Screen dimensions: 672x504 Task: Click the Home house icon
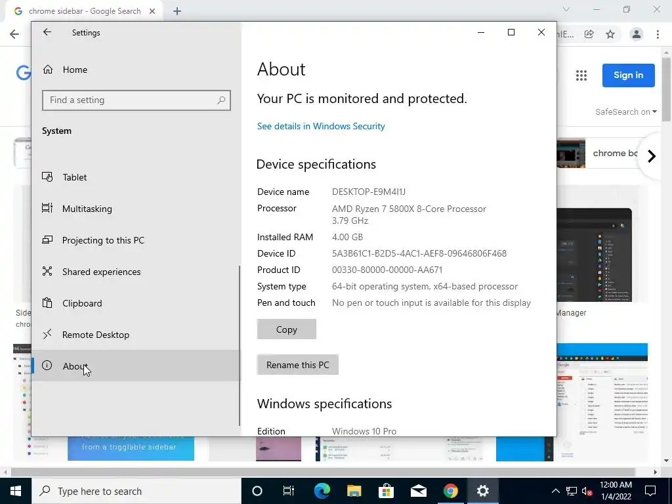[47, 69]
